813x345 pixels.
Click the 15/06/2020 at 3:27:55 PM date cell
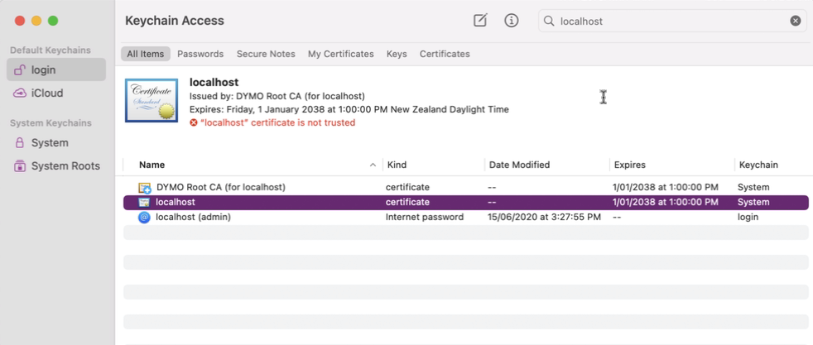(545, 217)
